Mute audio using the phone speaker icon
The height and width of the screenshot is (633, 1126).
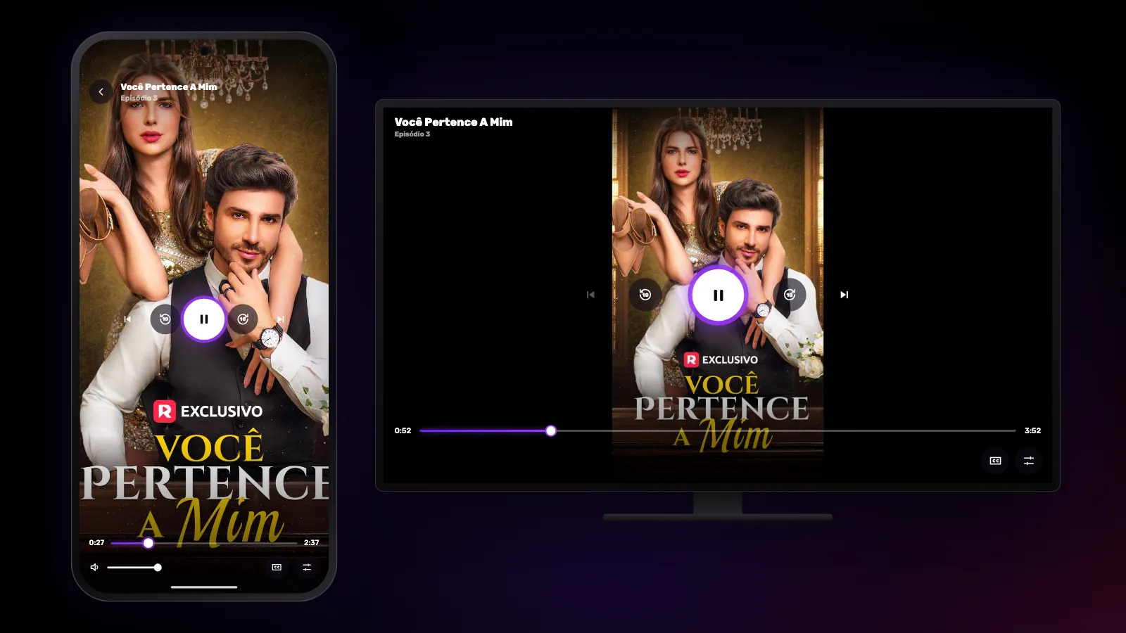tap(94, 568)
